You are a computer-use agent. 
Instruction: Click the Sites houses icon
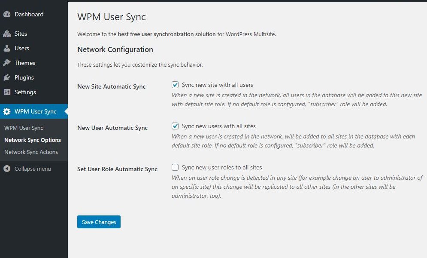[7, 34]
